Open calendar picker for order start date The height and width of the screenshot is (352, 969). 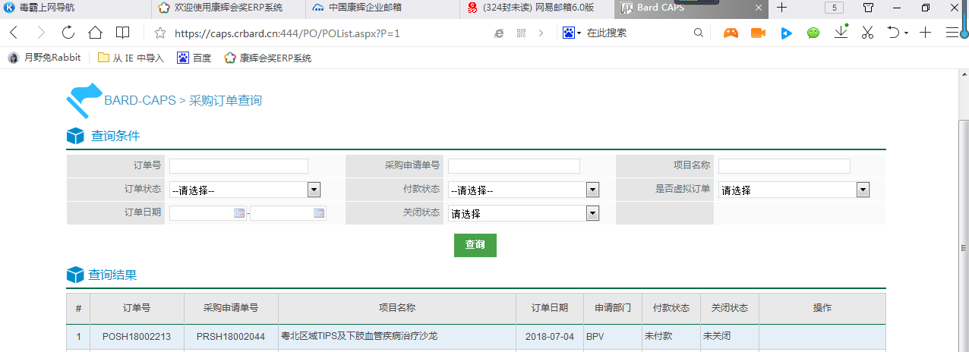[239, 213]
